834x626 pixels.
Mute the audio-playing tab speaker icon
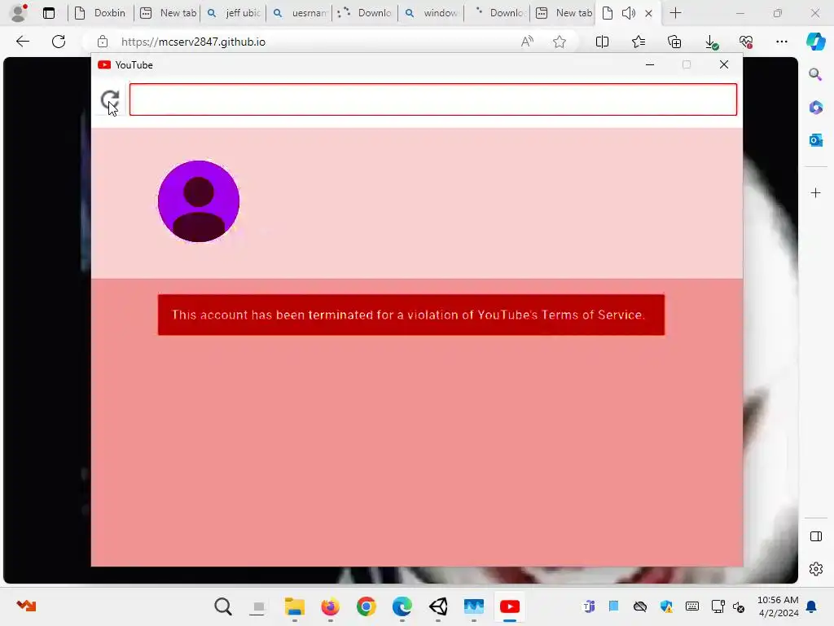click(628, 13)
